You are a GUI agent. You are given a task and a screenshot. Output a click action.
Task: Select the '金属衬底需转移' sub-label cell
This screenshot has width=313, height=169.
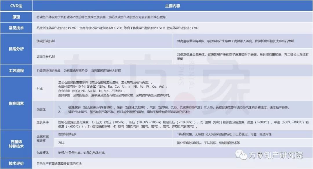pos(43,139)
